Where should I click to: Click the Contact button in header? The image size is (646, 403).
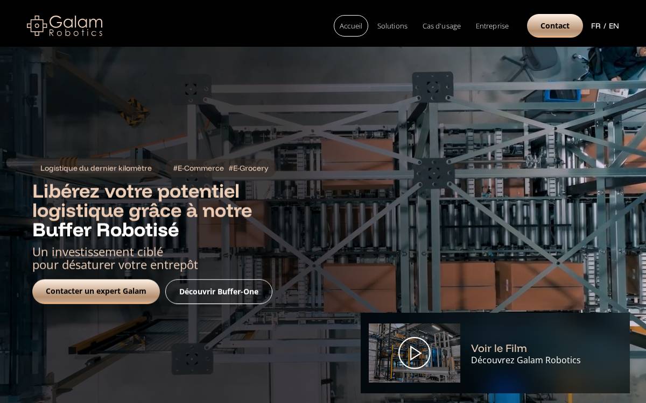pyautogui.click(x=555, y=26)
